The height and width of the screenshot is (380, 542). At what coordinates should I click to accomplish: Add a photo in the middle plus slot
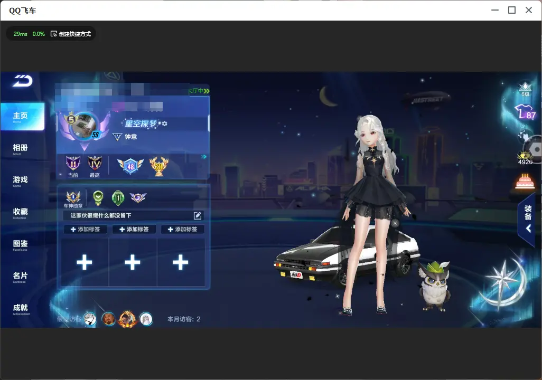click(133, 262)
